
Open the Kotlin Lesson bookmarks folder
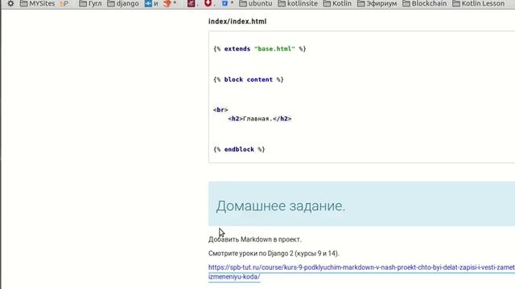pos(478,3)
